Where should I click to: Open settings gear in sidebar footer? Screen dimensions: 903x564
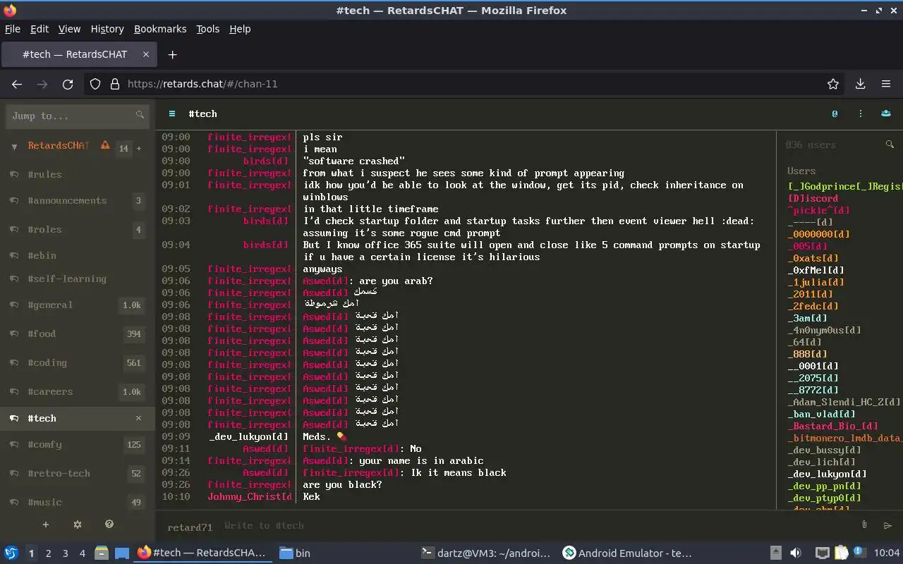[x=78, y=524]
